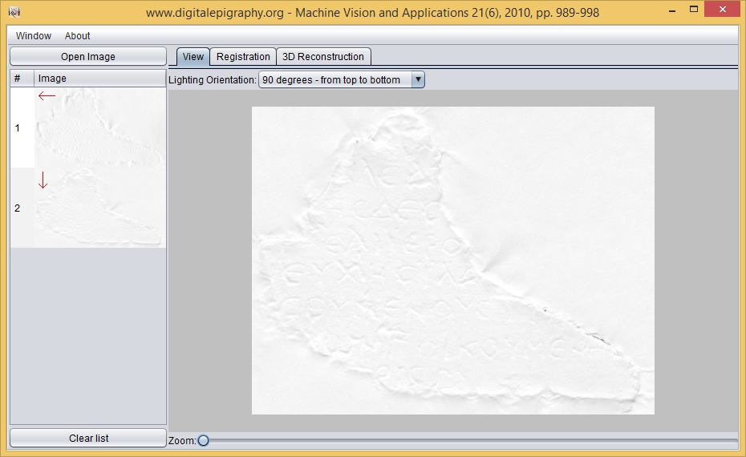Screen dimensions: 746x457
Task: Select the first image thumbnail in the list
Action: pyautogui.click(x=99, y=128)
